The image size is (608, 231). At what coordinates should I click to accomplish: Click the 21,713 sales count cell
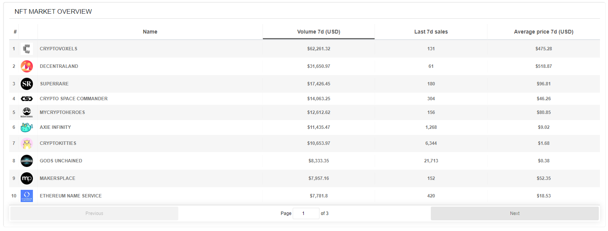click(431, 161)
